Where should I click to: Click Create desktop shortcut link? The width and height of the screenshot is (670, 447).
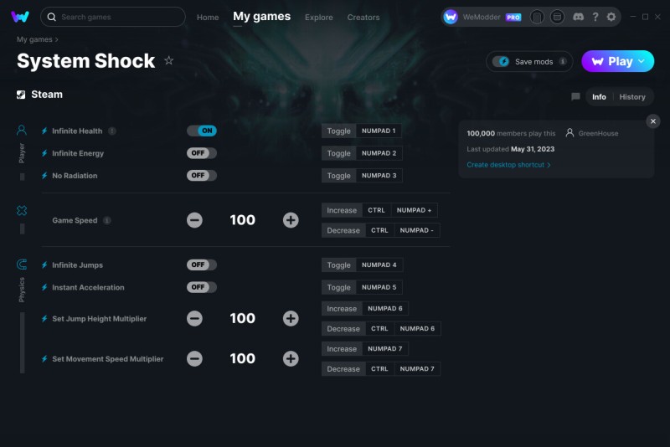508,165
